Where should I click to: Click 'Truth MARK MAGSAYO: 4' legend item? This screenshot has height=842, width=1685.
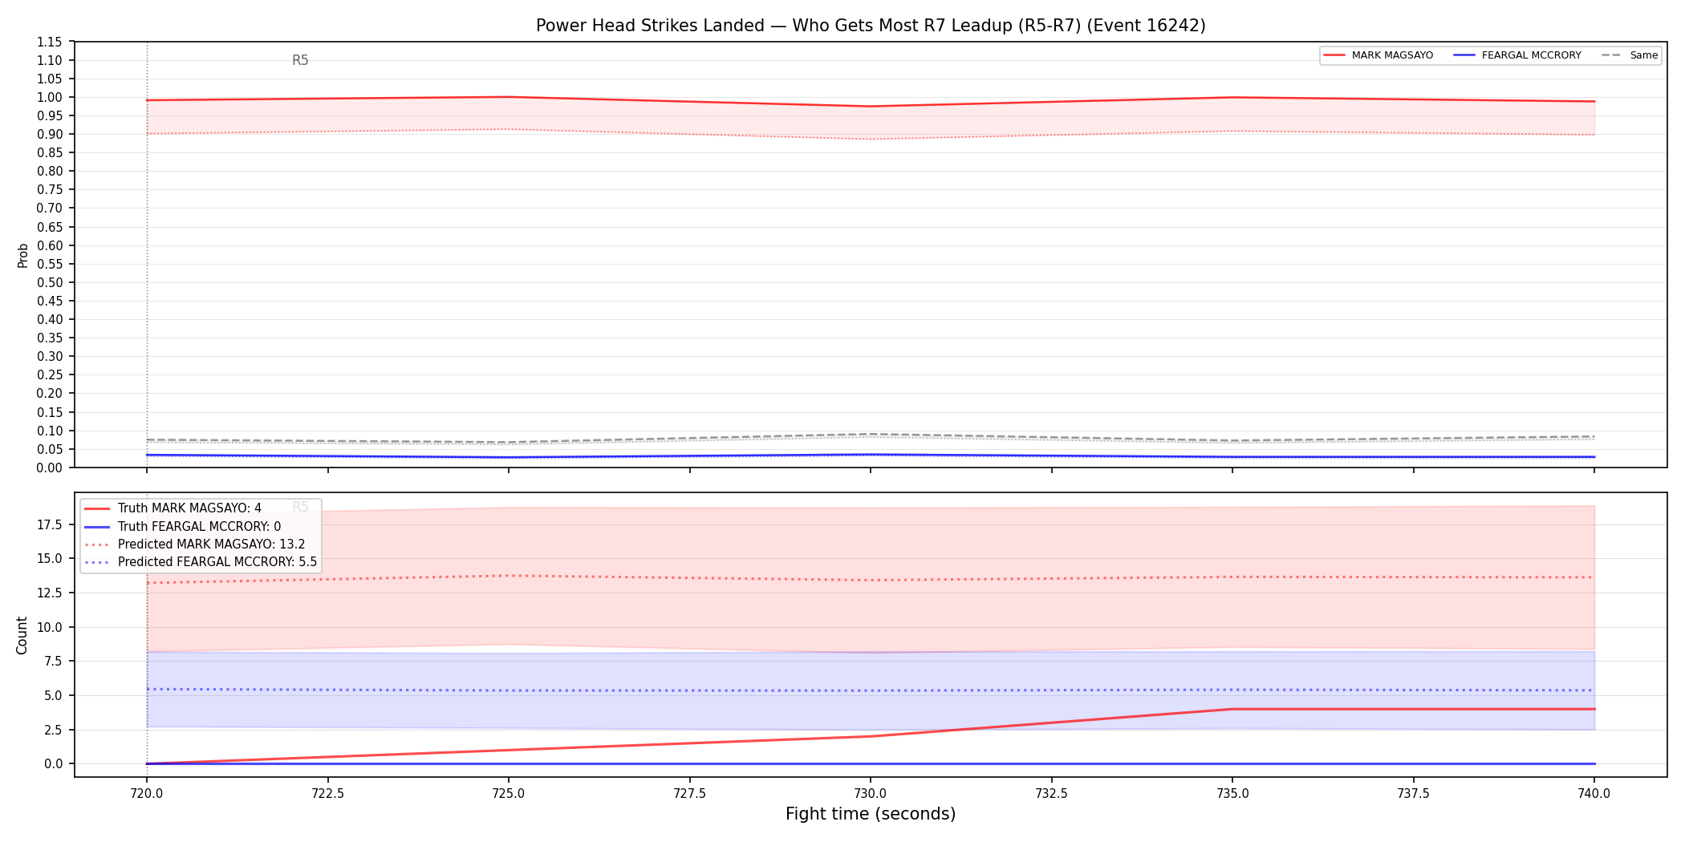(x=173, y=508)
